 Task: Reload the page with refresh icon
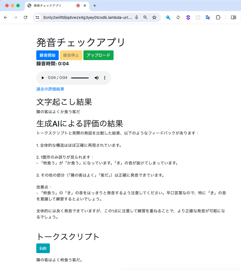[25, 17]
